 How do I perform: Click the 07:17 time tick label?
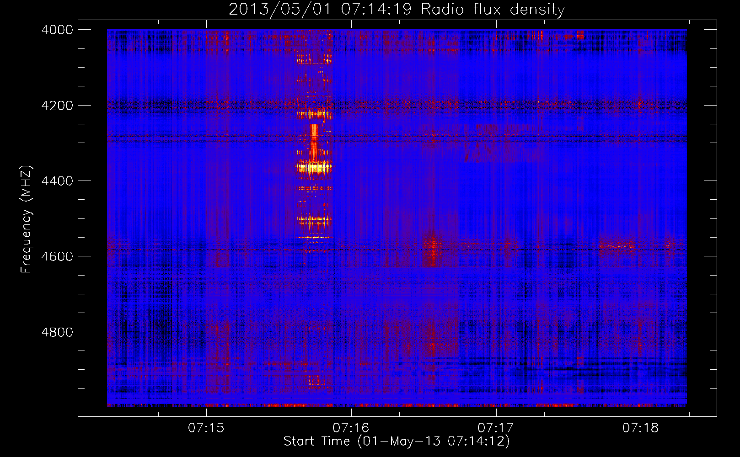[x=496, y=428]
